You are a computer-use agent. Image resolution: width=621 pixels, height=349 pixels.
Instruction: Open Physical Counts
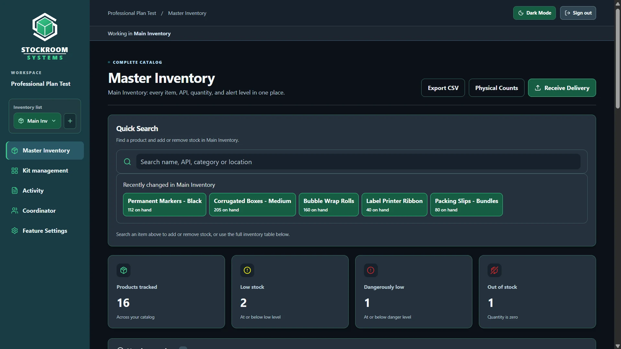click(x=496, y=88)
